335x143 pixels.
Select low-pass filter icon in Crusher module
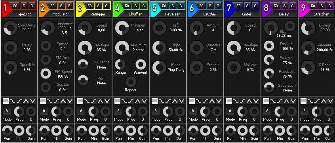click(x=198, y=101)
